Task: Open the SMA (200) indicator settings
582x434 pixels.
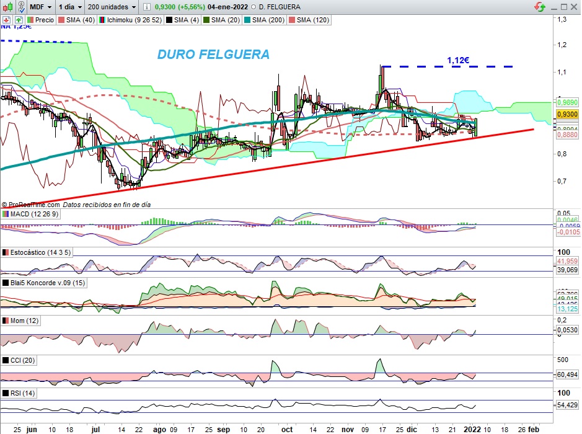Action: coord(264,20)
